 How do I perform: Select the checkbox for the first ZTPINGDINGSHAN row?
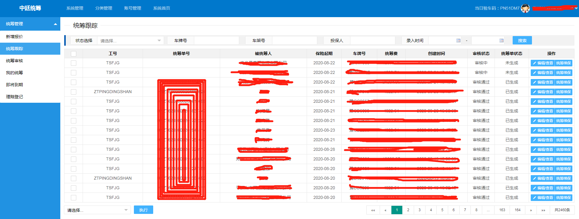click(74, 92)
